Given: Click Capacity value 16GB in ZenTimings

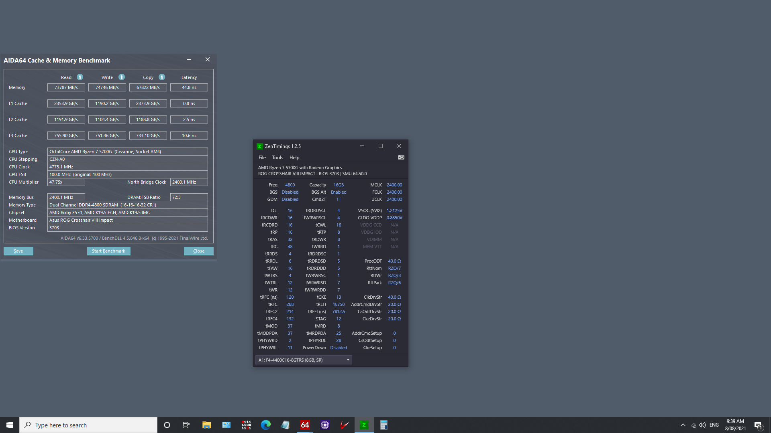Looking at the screenshot, I should pyautogui.click(x=339, y=185).
